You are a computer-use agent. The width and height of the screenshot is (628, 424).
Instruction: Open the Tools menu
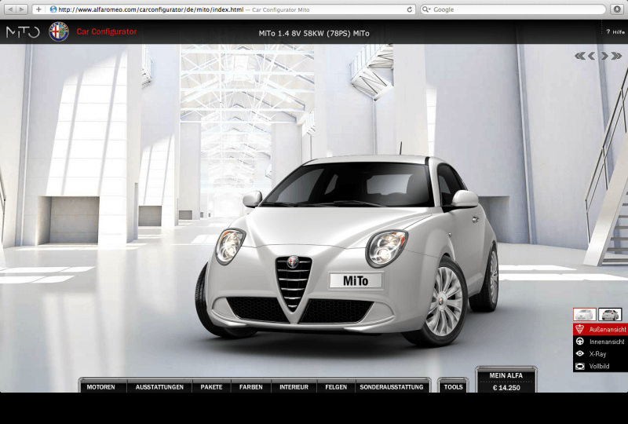(454, 387)
